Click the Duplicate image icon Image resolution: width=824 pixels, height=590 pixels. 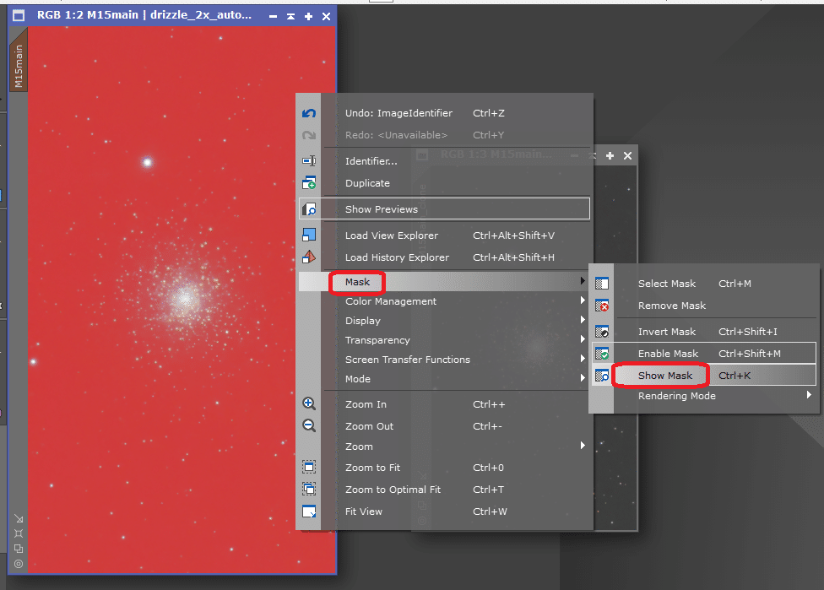tap(309, 183)
